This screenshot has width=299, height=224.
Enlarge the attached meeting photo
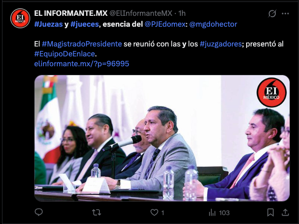pyautogui.click(x=162, y=138)
